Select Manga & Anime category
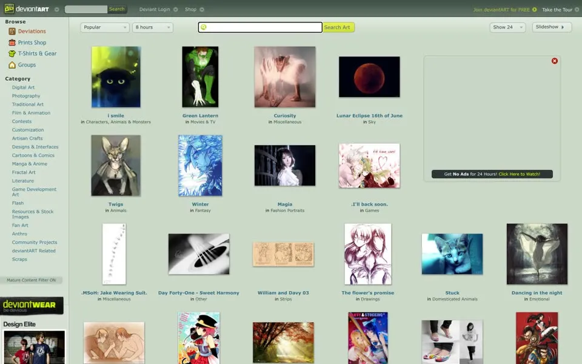Viewport: 582px width, 364px height. click(x=29, y=164)
